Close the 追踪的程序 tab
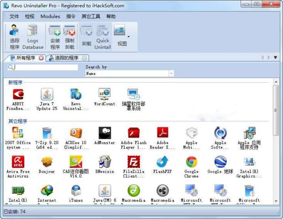 84,58
